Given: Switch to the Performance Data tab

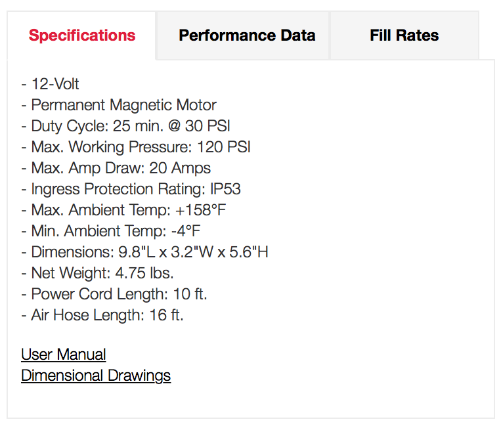Looking at the screenshot, I should [247, 35].
